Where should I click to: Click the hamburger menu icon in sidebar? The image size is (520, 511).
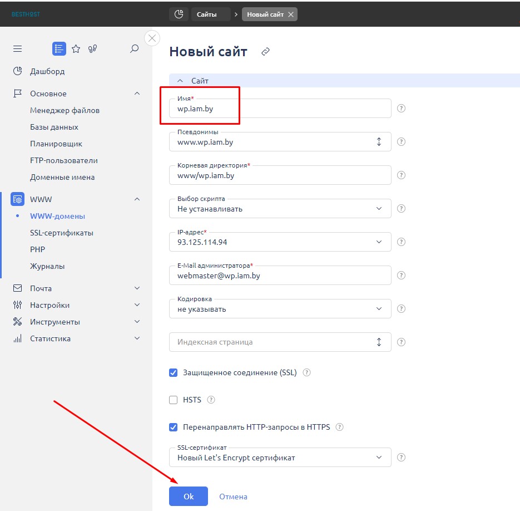17,49
